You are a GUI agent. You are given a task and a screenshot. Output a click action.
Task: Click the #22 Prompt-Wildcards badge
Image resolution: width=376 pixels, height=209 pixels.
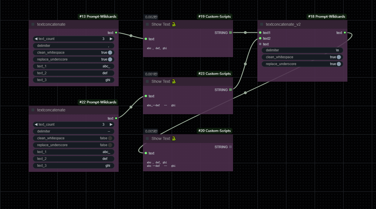coord(98,102)
